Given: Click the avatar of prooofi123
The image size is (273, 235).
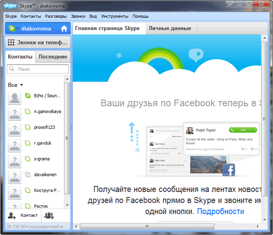Looking at the screenshot, I should pos(15,130).
